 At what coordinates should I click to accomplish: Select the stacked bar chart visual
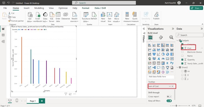150,45
